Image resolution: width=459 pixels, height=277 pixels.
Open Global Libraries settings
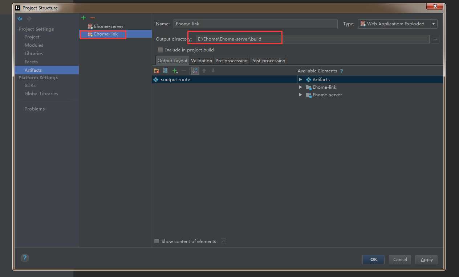point(41,94)
